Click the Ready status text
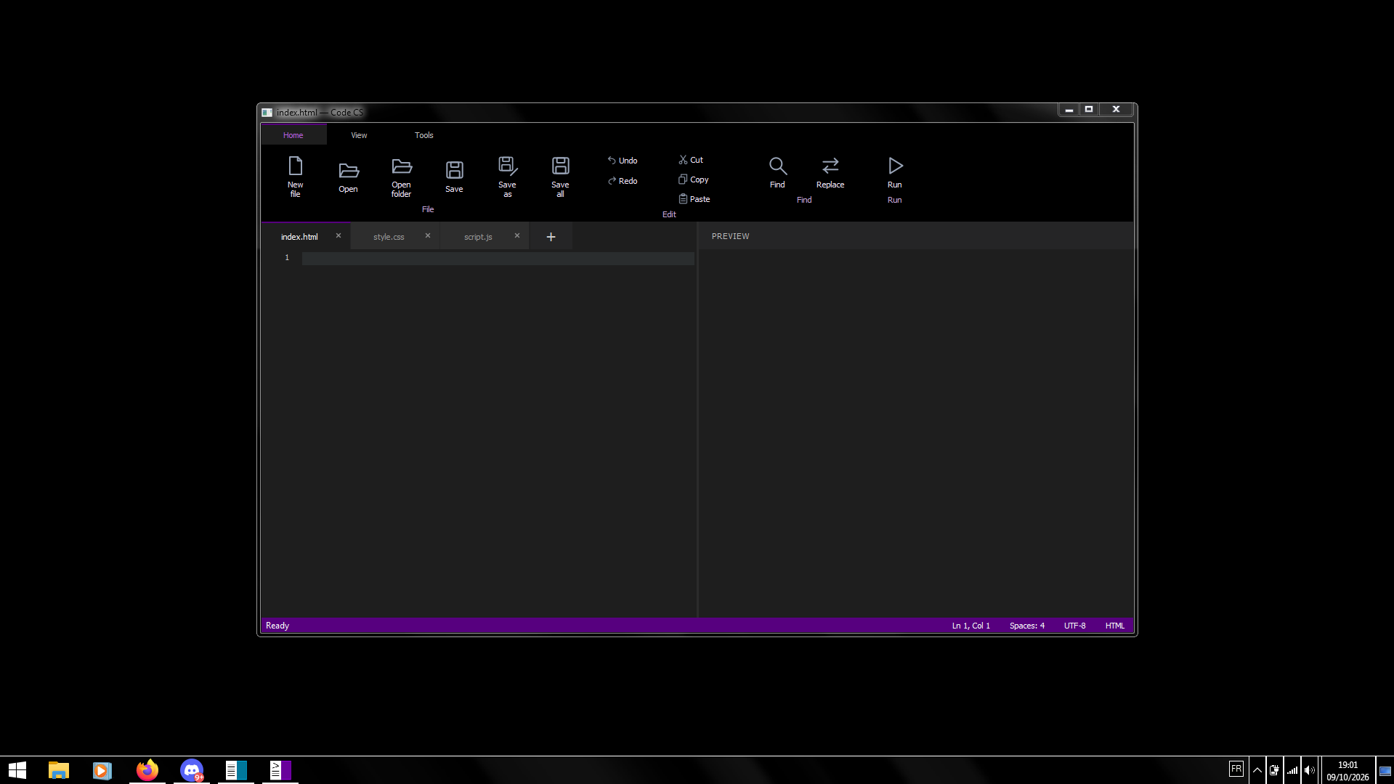 pyautogui.click(x=277, y=626)
